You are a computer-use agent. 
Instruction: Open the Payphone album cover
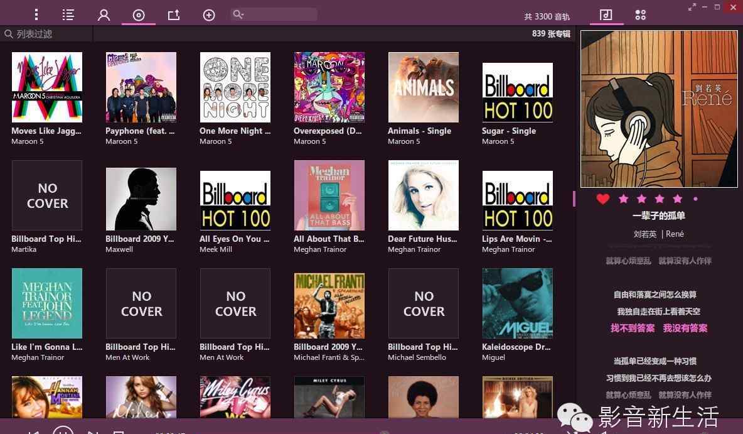coord(141,87)
